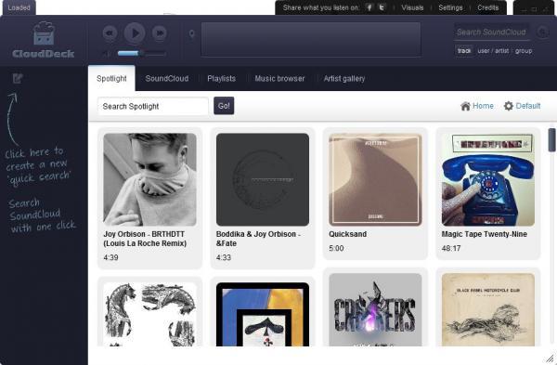Click the title Joy Orbison - BRTHDTT (Louis La Roche Remix)
Viewport: 557px width, 365px height.
tap(145, 239)
